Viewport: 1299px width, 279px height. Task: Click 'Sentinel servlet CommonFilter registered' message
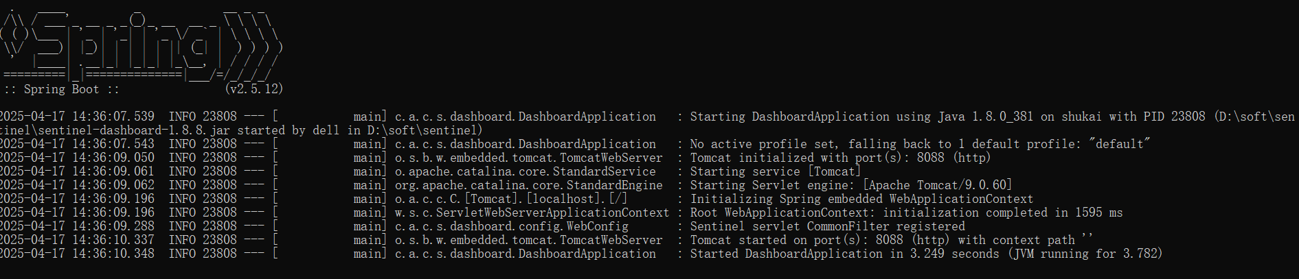(x=827, y=226)
